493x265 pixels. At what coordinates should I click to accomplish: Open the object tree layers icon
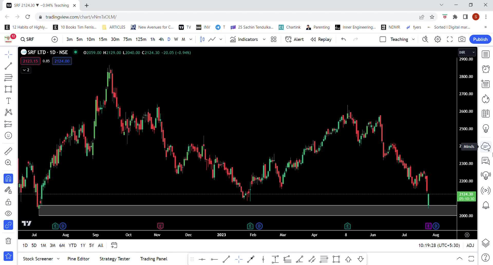(486, 243)
